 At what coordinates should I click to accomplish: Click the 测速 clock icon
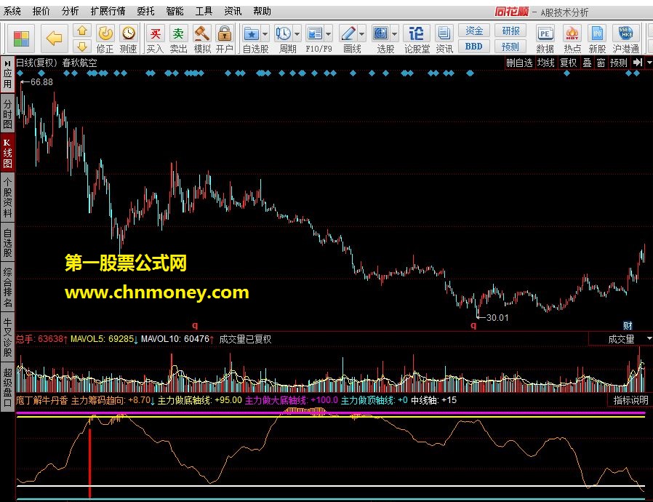pyautogui.click(x=128, y=33)
